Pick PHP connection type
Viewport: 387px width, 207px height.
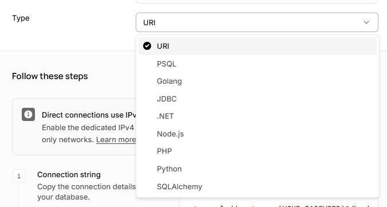(x=258, y=151)
